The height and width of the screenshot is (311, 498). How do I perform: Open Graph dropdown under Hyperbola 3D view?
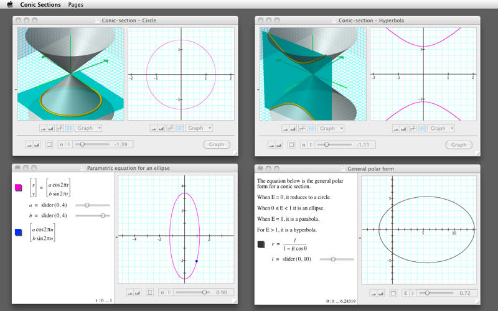point(331,129)
